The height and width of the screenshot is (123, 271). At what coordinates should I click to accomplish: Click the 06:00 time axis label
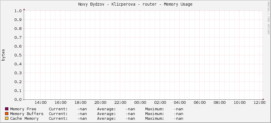point(200,103)
